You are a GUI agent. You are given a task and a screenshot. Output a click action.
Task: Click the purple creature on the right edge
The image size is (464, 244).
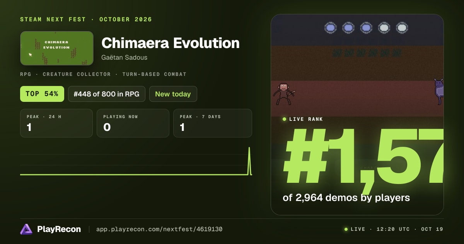tap(438, 91)
